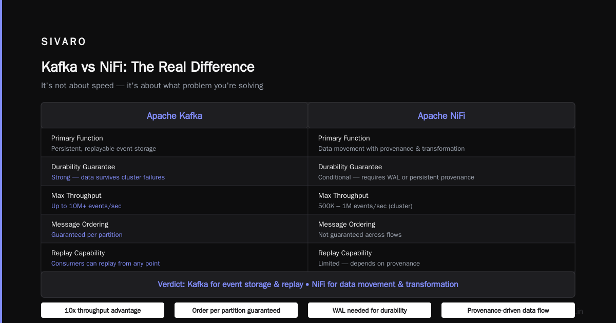Select NiFi's Primary Function row
The image size is (616, 323).
(x=441, y=143)
